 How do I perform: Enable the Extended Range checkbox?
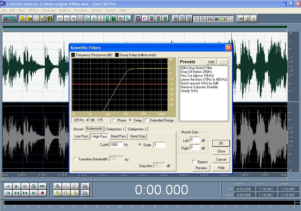pyautogui.click(x=146, y=120)
